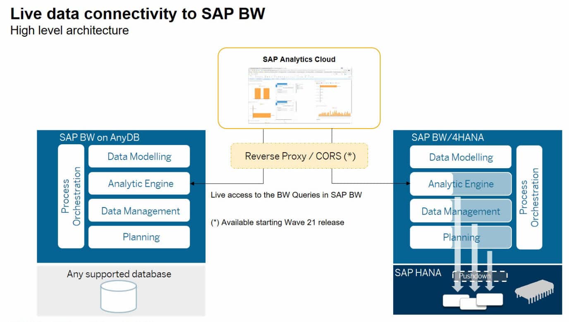Click Data Modelling in SAP BW on AnyDB
The width and height of the screenshot is (569, 322).
(x=139, y=156)
